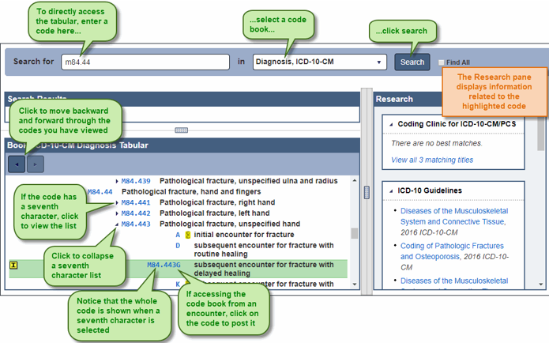Select seventh character D routine healing

[178, 246]
